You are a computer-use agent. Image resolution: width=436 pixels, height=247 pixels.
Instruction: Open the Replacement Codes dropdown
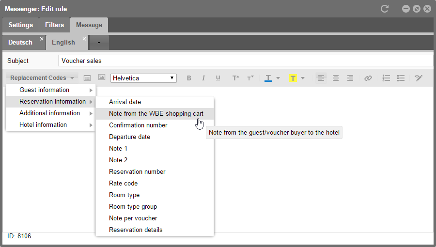click(x=42, y=78)
